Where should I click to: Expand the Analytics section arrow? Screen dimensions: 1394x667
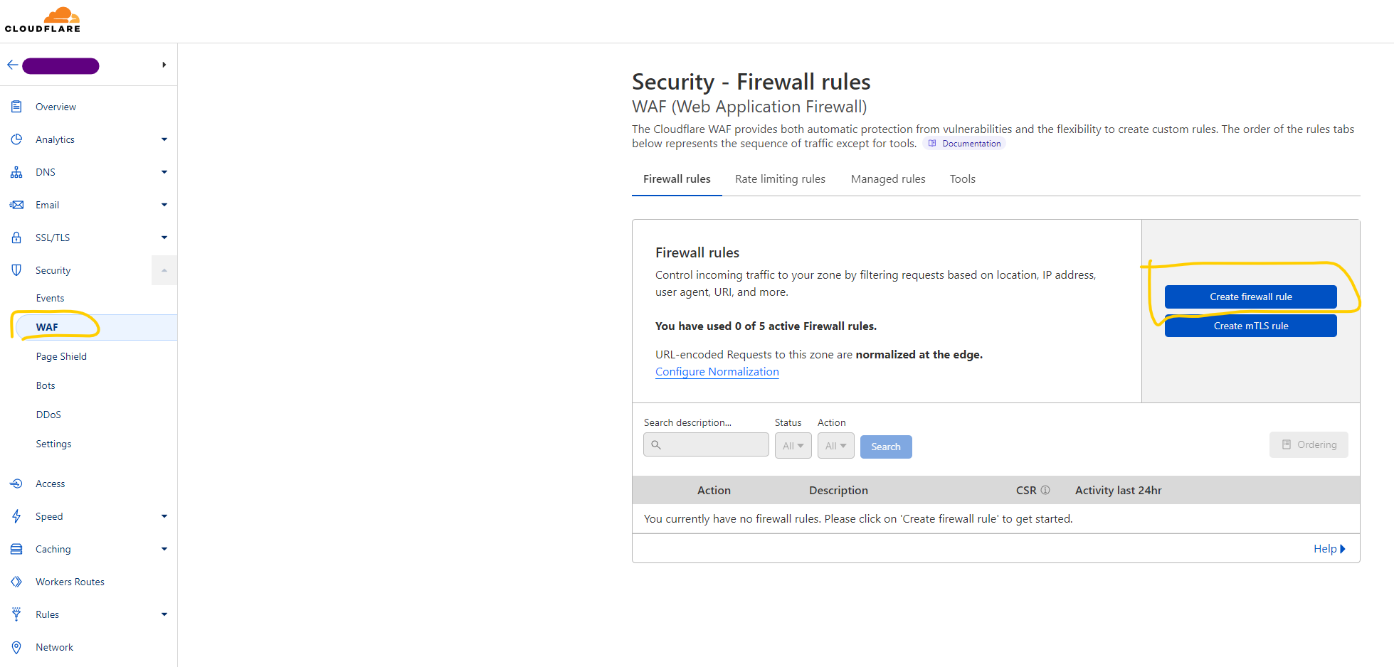coord(164,139)
